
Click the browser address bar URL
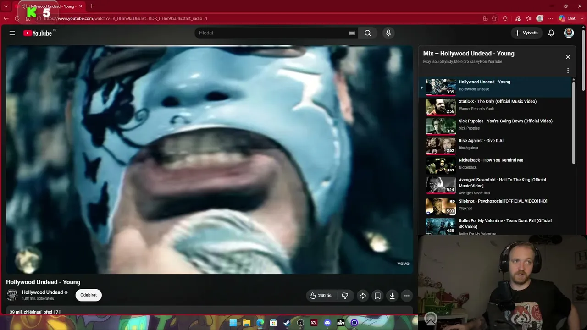[126, 18]
